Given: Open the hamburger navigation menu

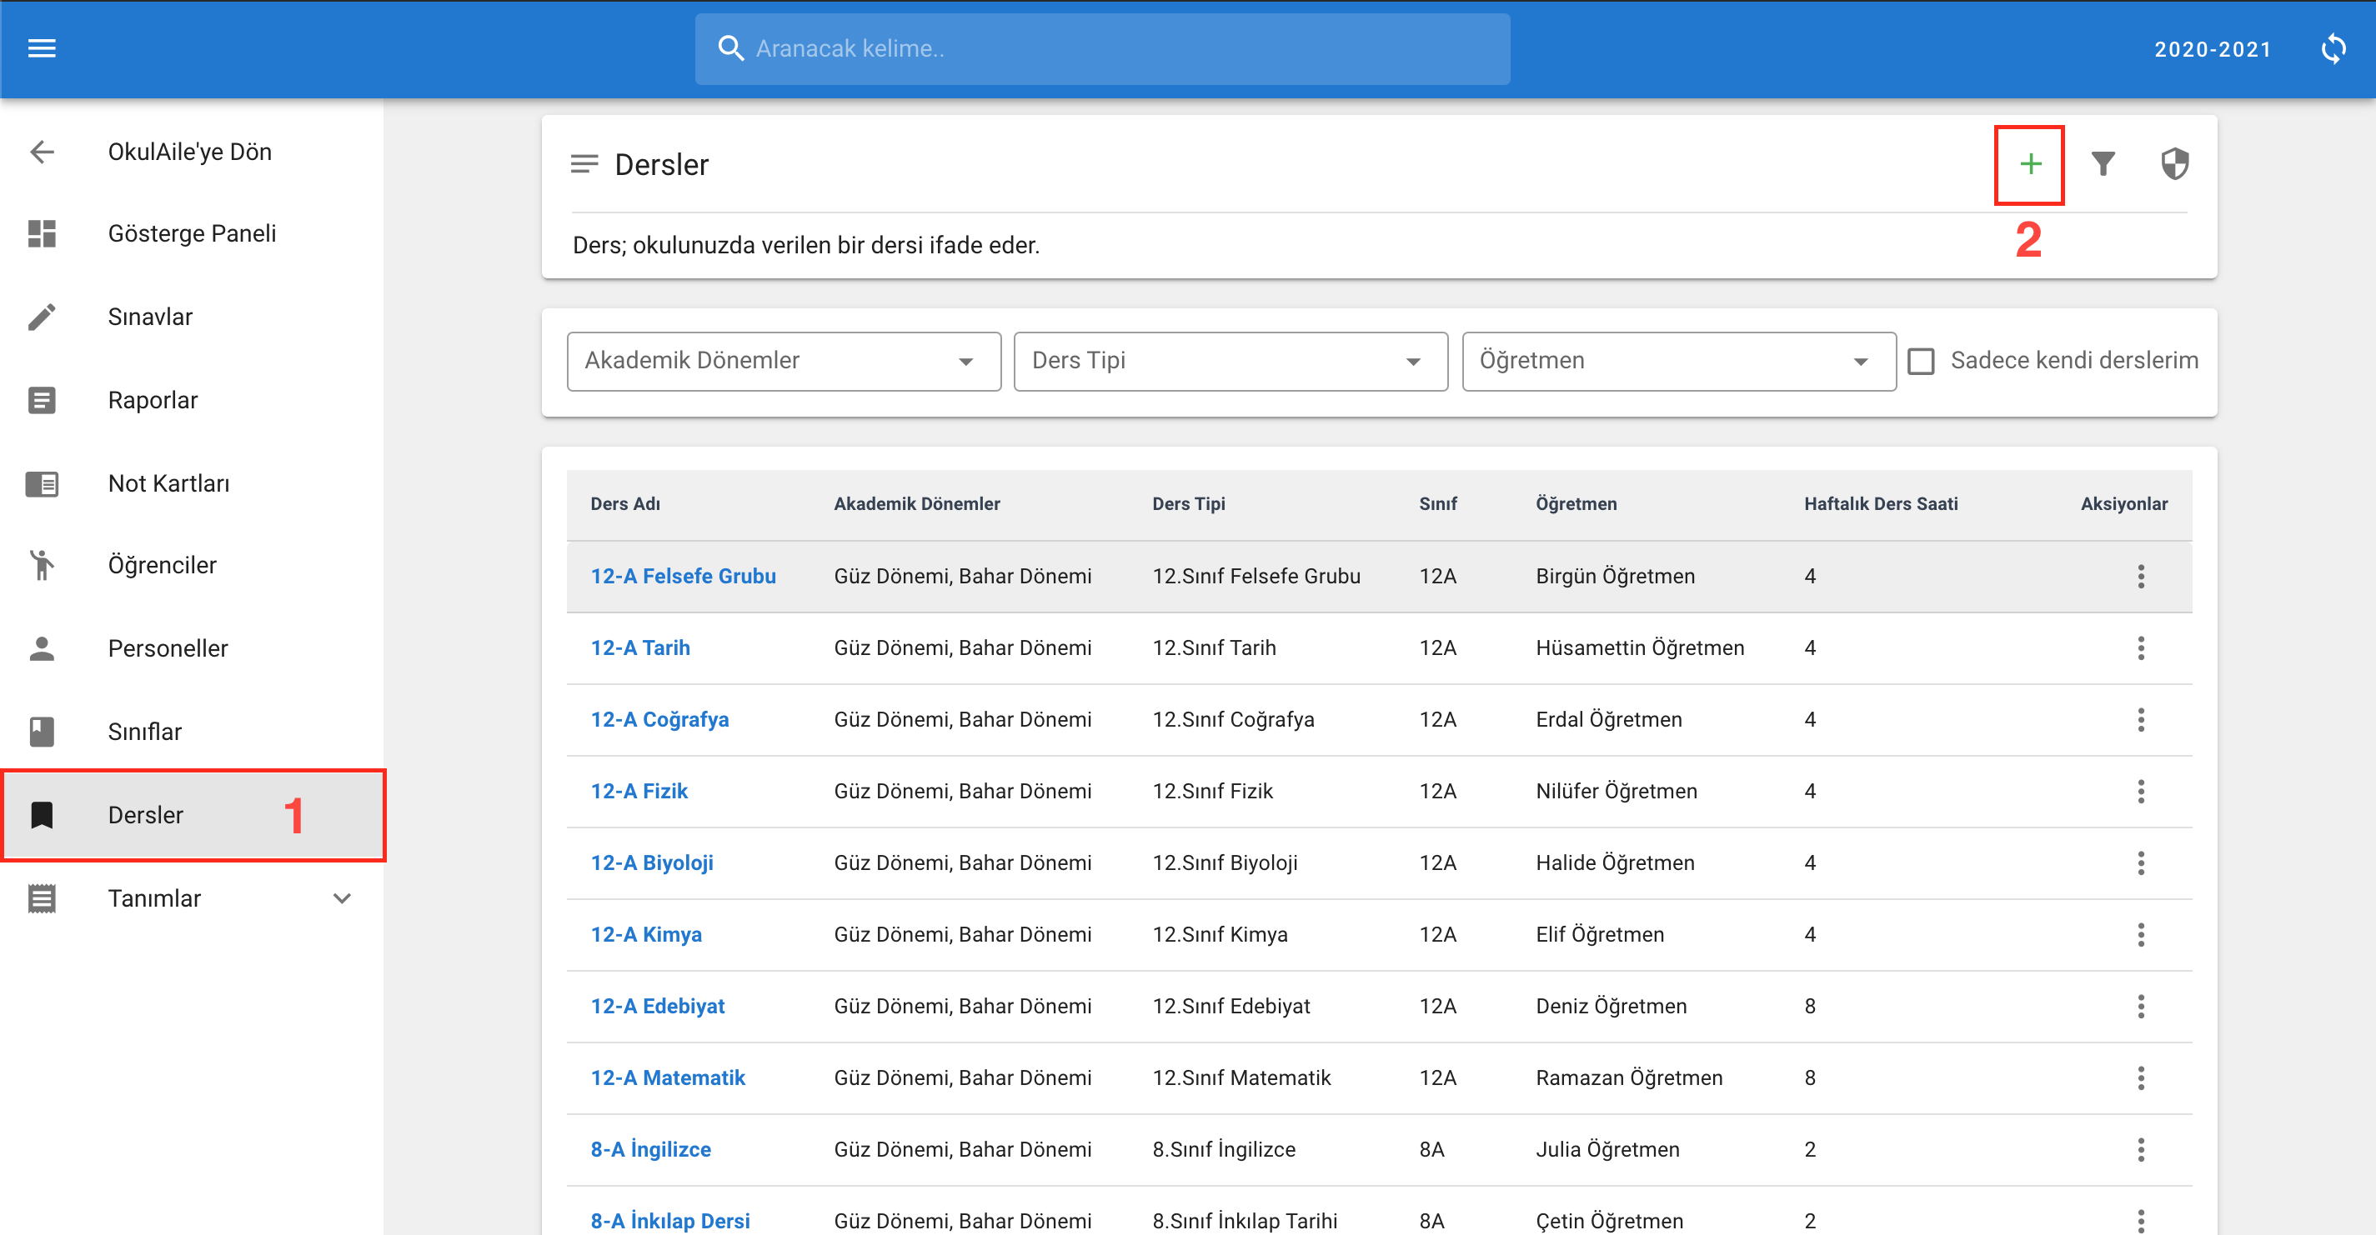Looking at the screenshot, I should [42, 48].
